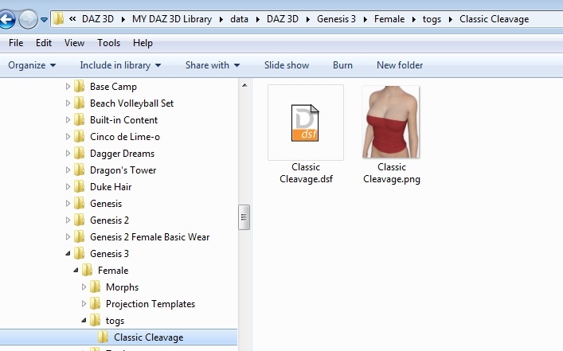This screenshot has width=563, height=351.
Task: Expand the Built-in Content folder
Action: pos(68,120)
